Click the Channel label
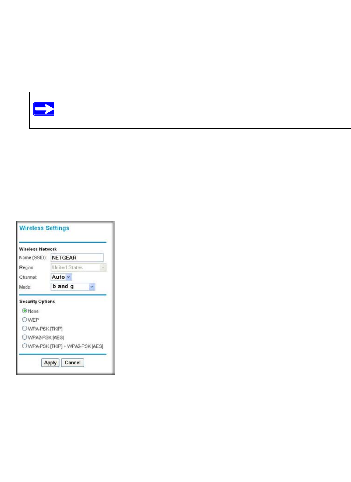Viewport: 351px width, 482px height. tap(28, 277)
